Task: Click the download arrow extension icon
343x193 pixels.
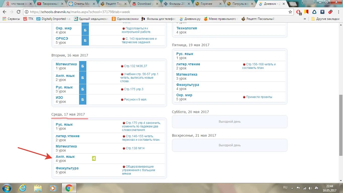Action: point(322,12)
